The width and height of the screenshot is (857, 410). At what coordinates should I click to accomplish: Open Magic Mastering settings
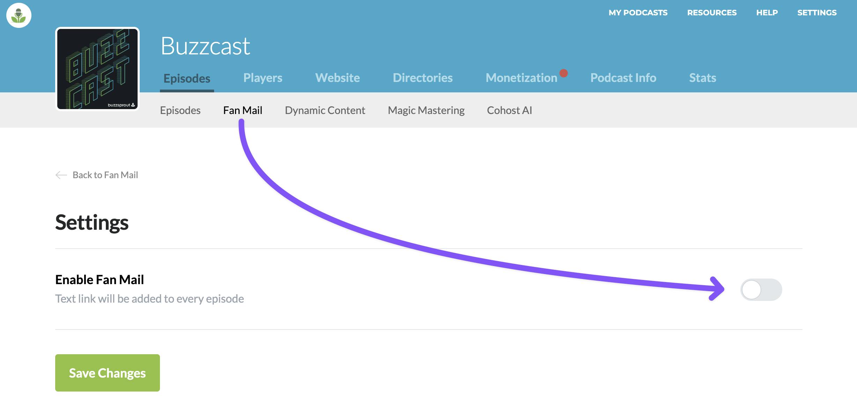pyautogui.click(x=426, y=110)
